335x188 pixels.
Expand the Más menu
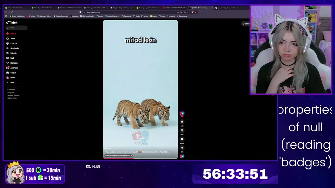pos(10,83)
